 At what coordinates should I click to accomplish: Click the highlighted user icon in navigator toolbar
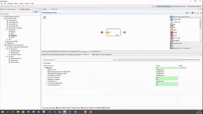pyautogui.click(x=36, y=12)
